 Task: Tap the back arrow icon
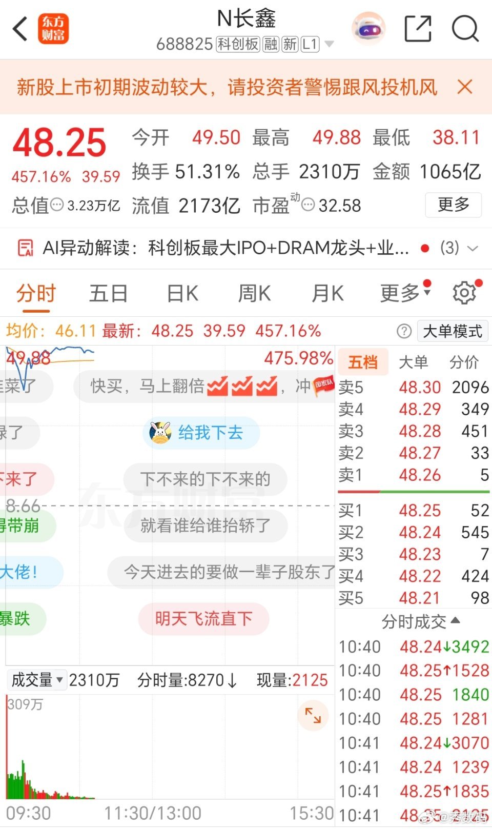coord(20,29)
